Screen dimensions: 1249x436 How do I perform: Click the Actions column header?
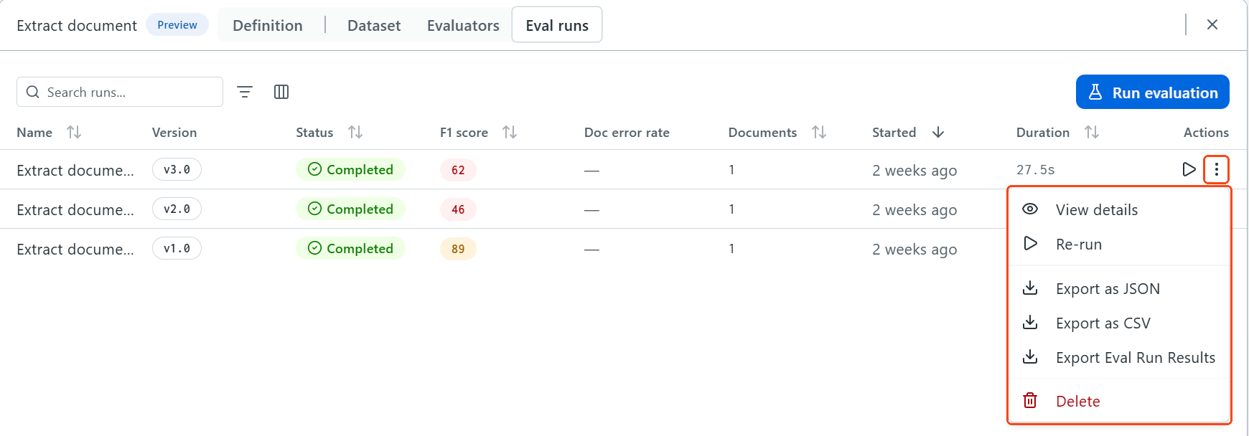tap(1206, 132)
